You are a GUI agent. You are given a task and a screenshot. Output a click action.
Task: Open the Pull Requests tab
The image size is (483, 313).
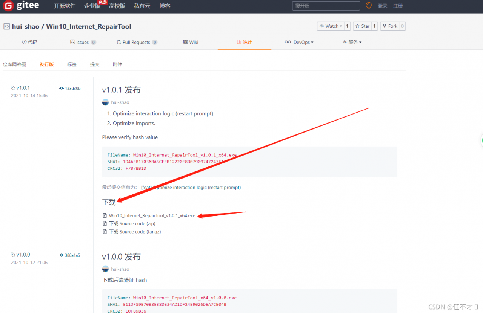click(137, 42)
